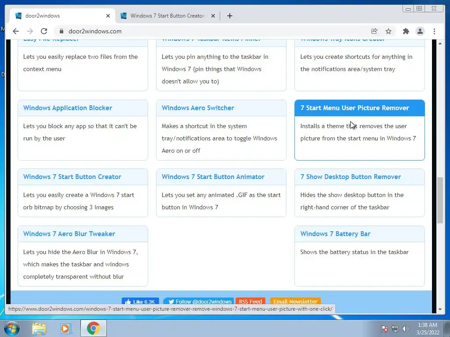Click 'Lets you set any animated .GIF' text
The height and width of the screenshot is (337, 450).
pos(221,201)
